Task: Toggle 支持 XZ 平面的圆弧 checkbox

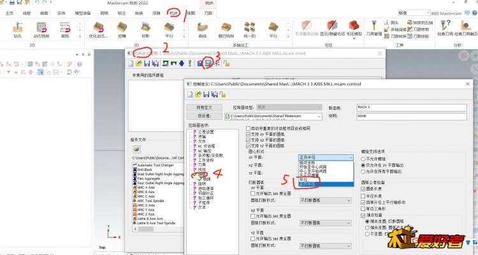Action: (249, 140)
